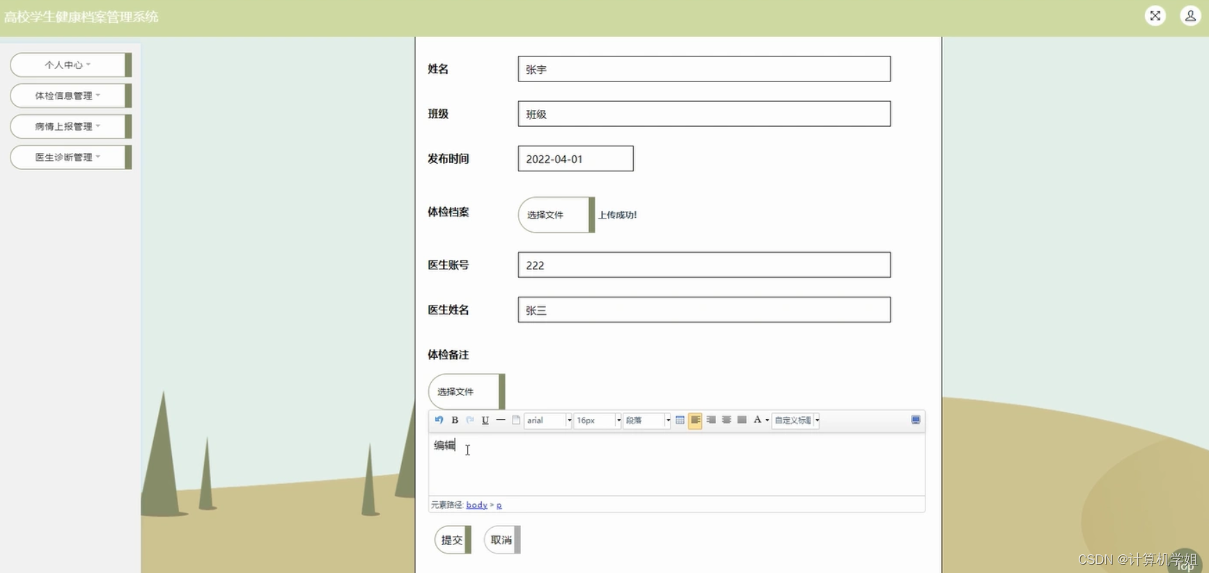The height and width of the screenshot is (573, 1209).
Task: Open the user profile icon in header
Action: (x=1190, y=15)
